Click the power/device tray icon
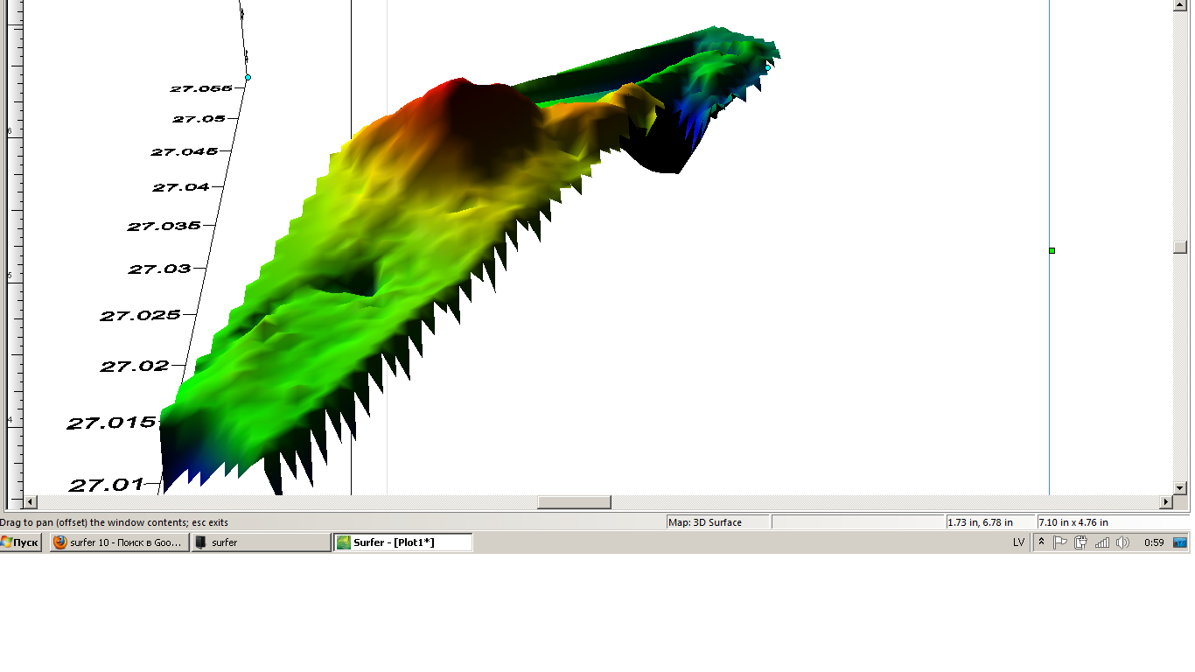The height and width of the screenshot is (672, 1195). 1081,542
